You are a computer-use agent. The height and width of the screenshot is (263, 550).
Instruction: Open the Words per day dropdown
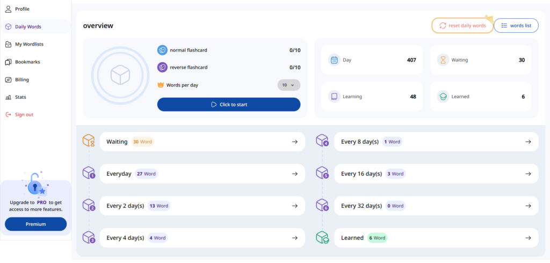pyautogui.click(x=288, y=85)
